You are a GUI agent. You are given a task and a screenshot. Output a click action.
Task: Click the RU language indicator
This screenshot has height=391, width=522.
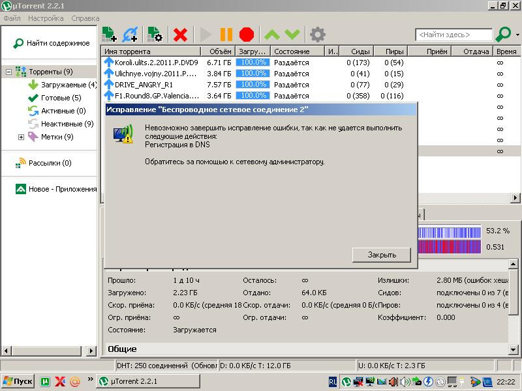[333, 382]
